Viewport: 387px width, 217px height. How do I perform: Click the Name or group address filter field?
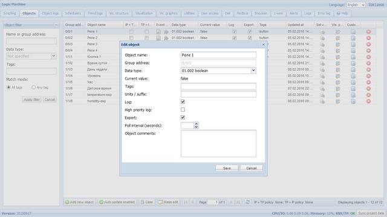(31, 41)
